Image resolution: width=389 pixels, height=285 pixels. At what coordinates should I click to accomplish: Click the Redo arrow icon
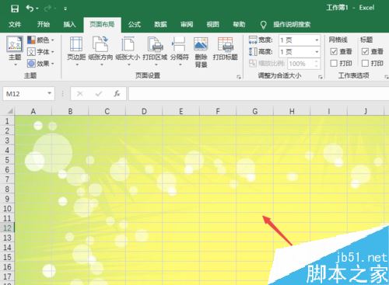(x=48, y=9)
